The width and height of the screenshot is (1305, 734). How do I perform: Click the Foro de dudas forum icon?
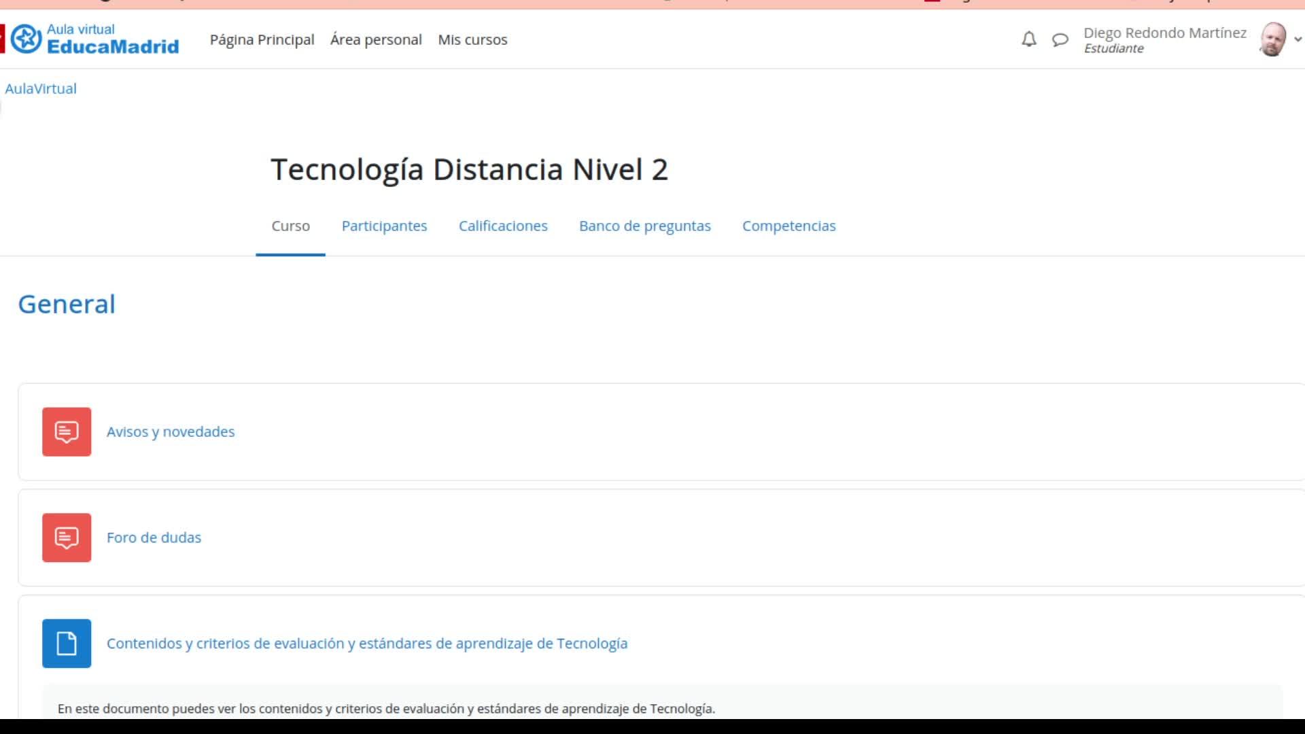pyautogui.click(x=67, y=538)
